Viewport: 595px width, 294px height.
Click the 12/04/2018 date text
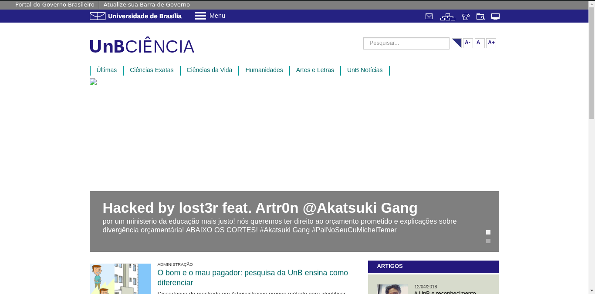click(426, 287)
